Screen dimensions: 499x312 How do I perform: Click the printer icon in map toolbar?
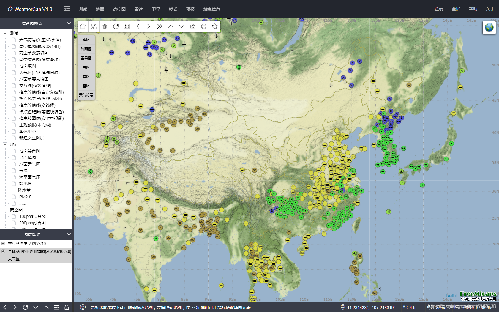(x=204, y=26)
